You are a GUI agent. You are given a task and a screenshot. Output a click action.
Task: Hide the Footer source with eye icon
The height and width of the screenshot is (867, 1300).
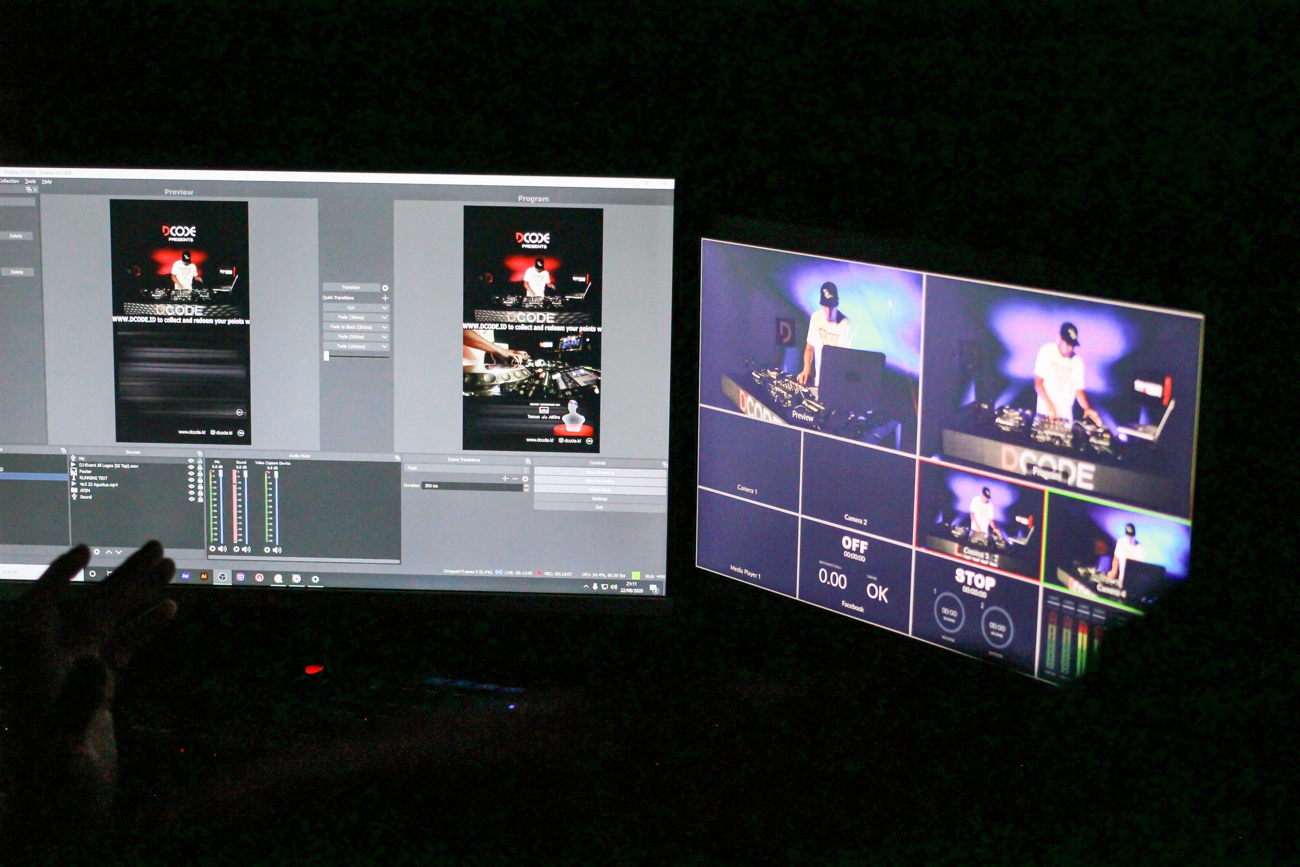point(191,473)
